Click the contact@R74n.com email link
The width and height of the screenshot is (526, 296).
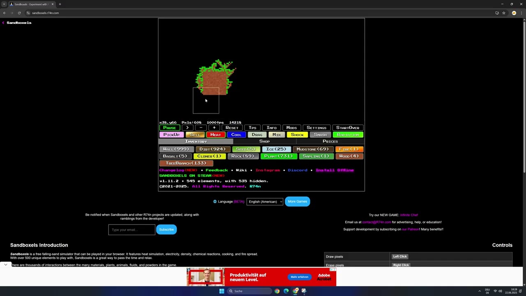click(x=376, y=222)
